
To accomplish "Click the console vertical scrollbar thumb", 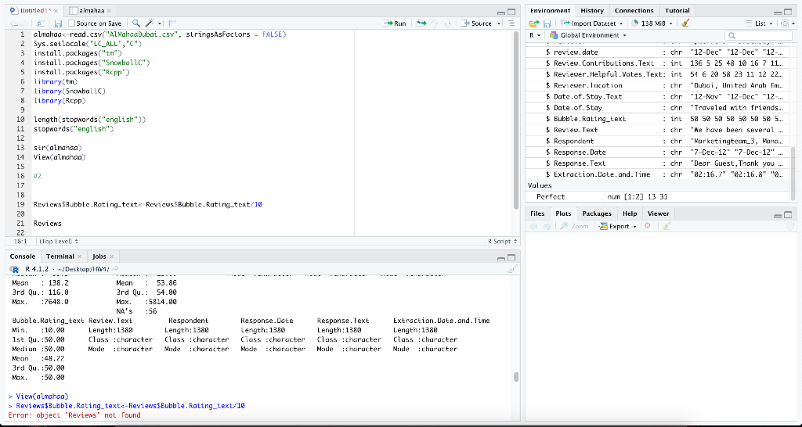I will click(x=516, y=377).
